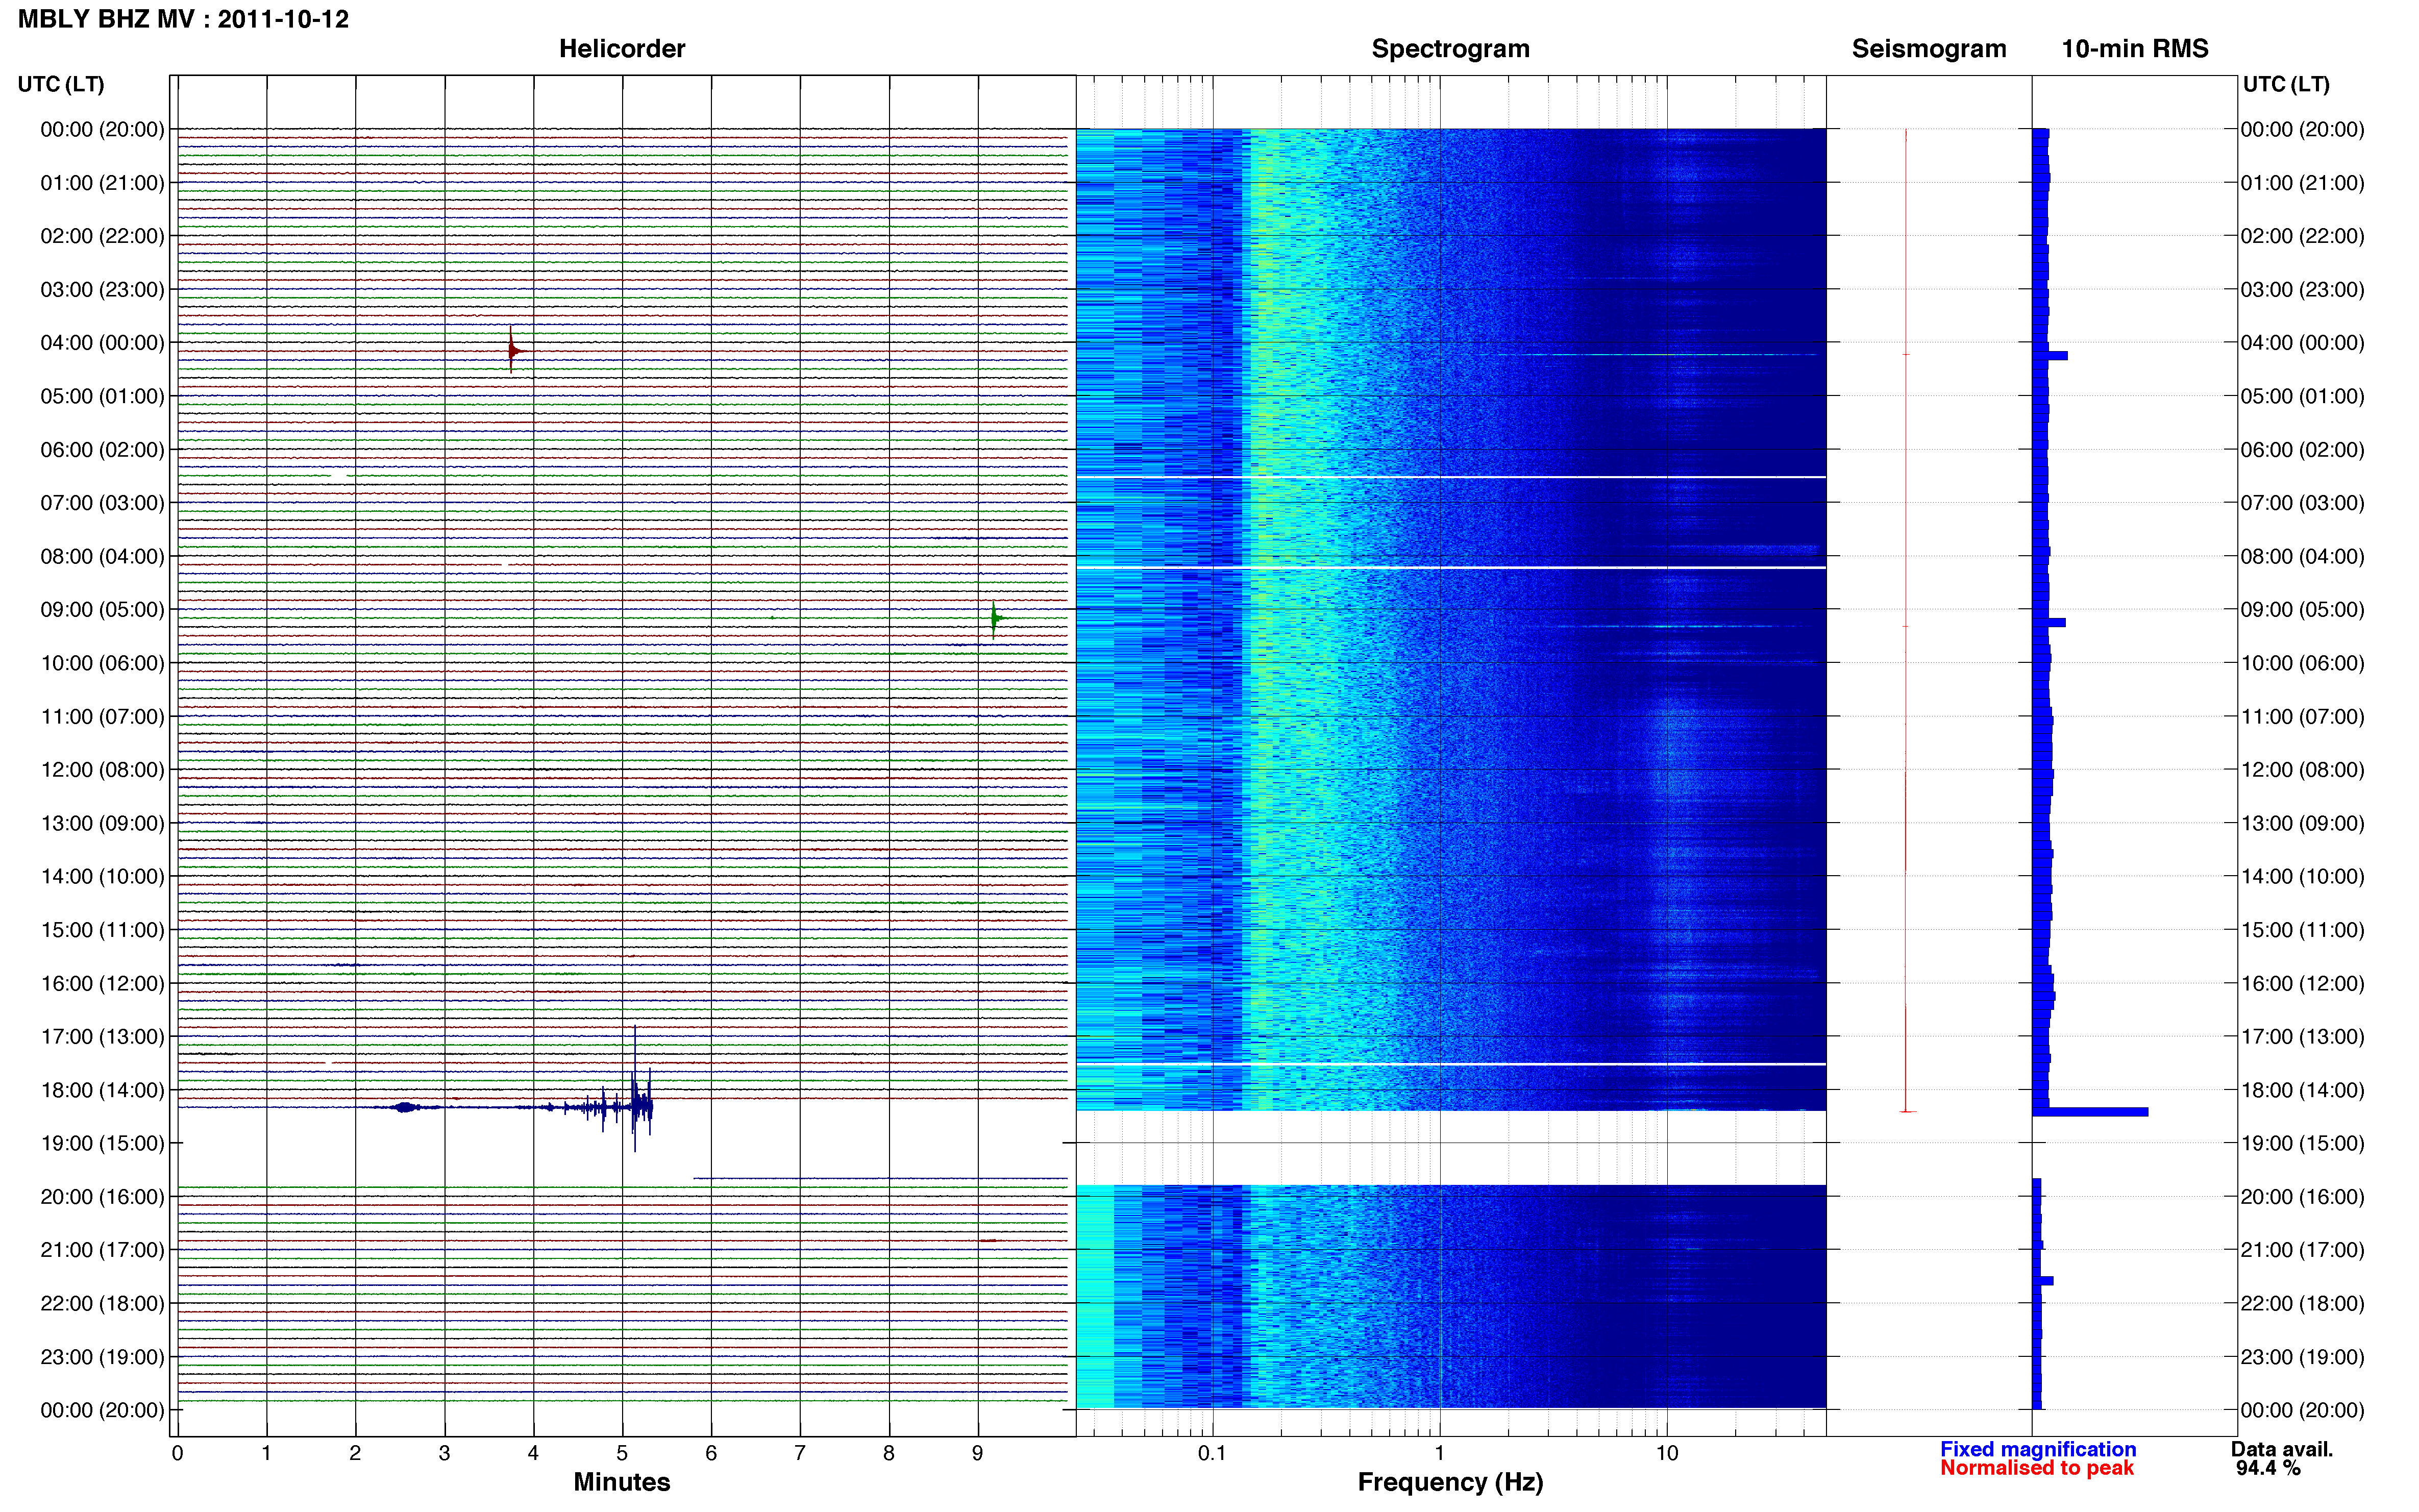The height and width of the screenshot is (1512, 2419).
Task: Click the right 'UTC (LT)' axis label
Action: click(x=2286, y=84)
